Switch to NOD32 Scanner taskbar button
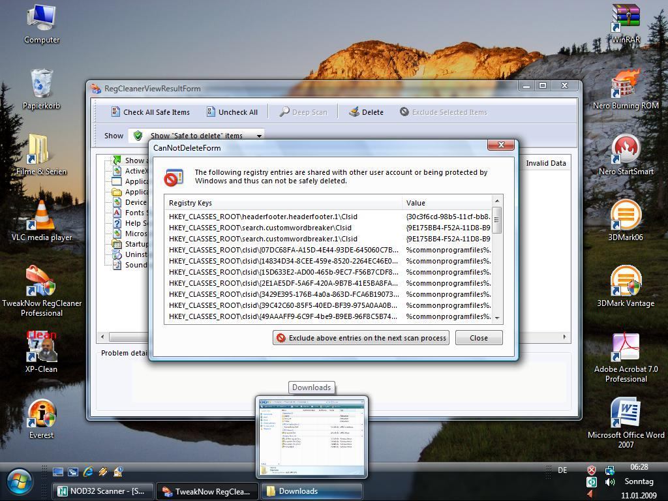 102,491
